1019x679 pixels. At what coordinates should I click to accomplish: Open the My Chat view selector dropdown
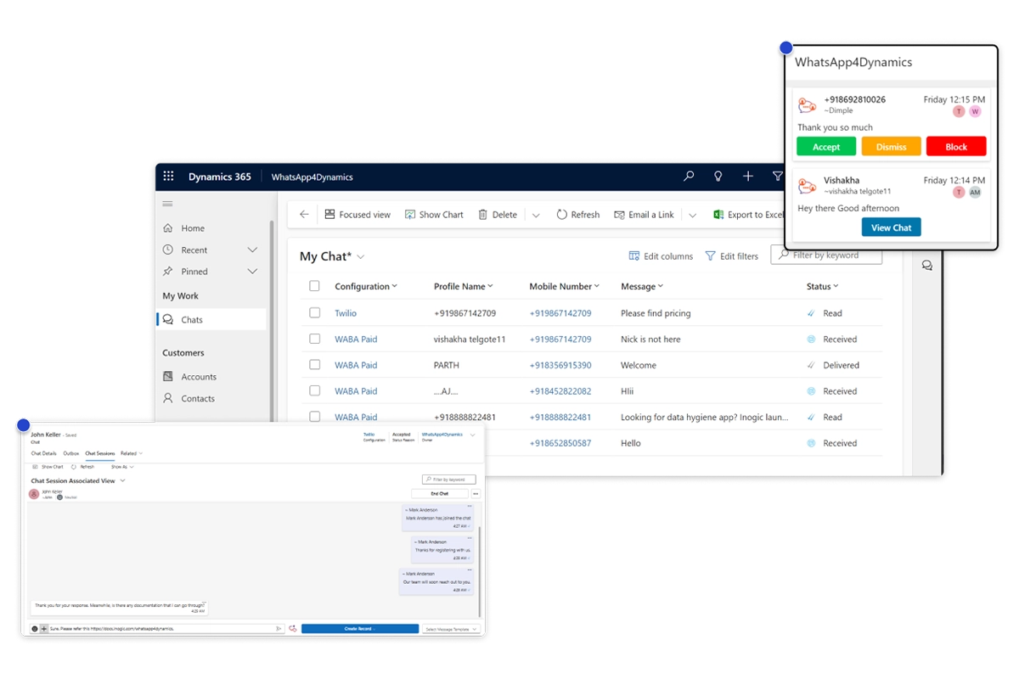[x=361, y=256]
